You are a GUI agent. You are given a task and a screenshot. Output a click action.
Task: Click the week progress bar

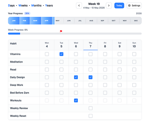(75, 34)
